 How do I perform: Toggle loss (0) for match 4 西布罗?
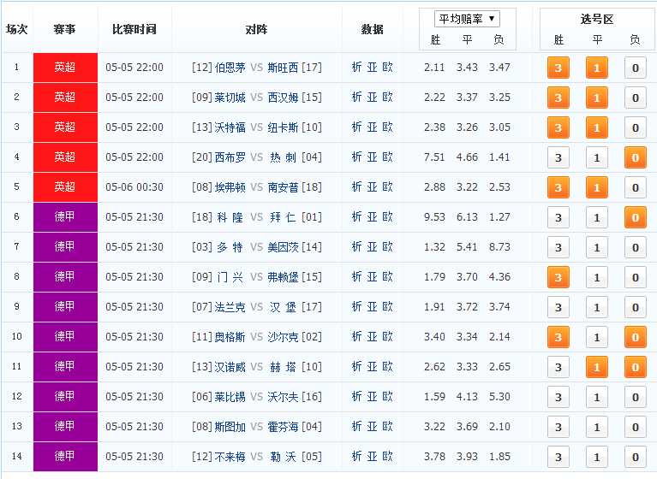636,157
